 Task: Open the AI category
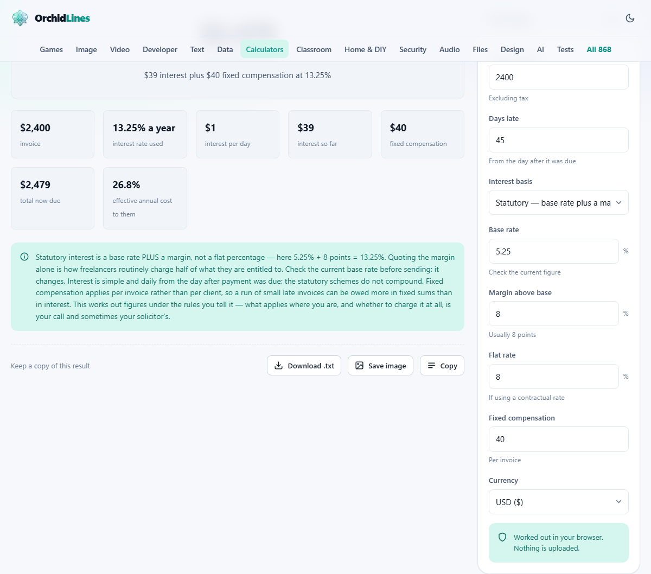[x=540, y=49]
